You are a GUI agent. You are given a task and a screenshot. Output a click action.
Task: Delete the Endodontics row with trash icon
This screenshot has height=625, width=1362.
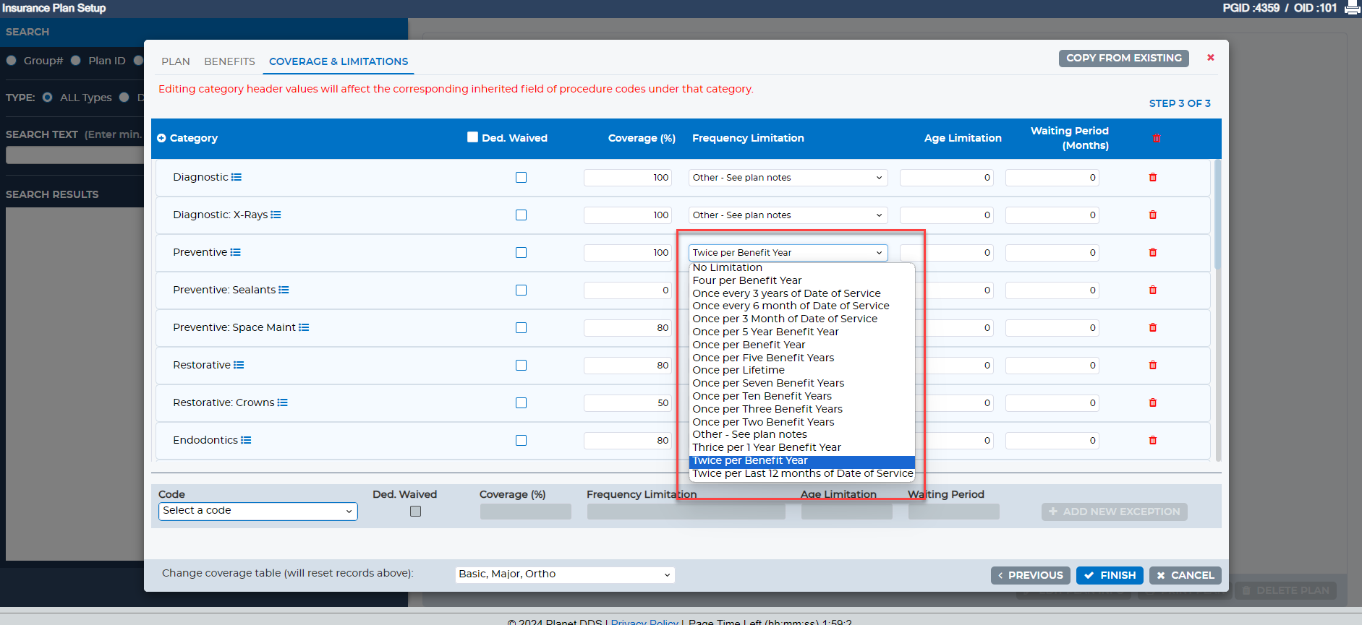point(1153,440)
